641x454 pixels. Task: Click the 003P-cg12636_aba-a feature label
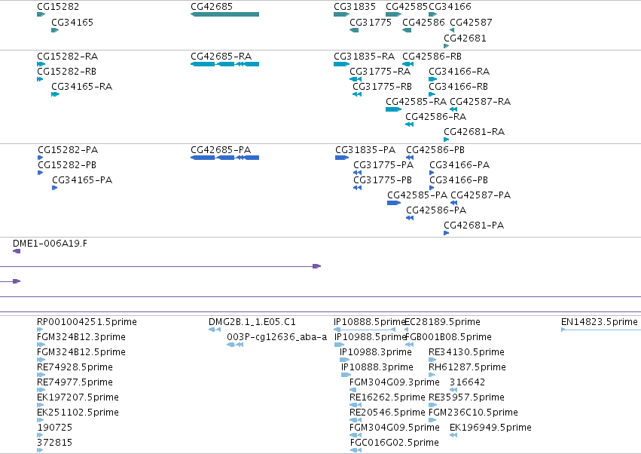click(x=276, y=337)
